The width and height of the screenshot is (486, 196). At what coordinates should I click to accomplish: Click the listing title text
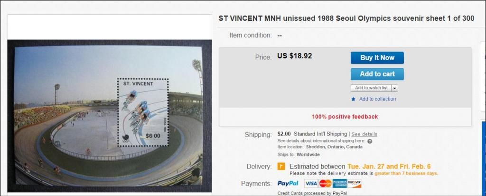click(x=346, y=18)
